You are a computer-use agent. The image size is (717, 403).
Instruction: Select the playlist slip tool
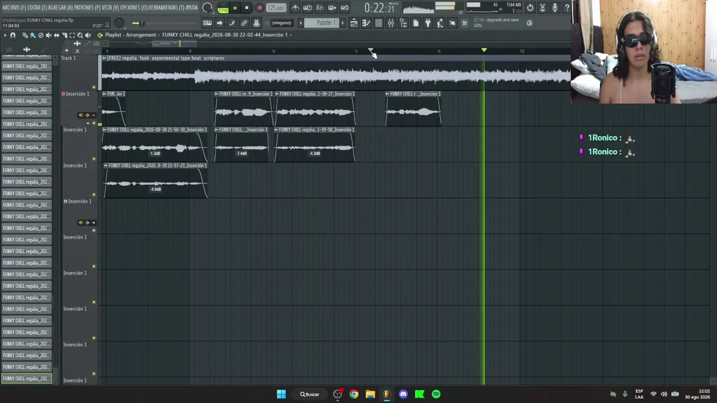56,35
